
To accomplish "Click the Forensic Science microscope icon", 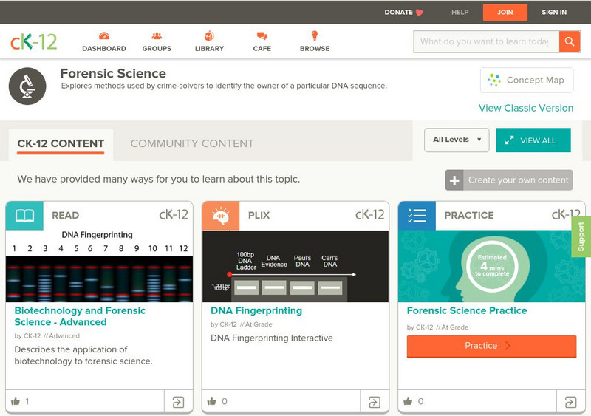I will point(27,86).
